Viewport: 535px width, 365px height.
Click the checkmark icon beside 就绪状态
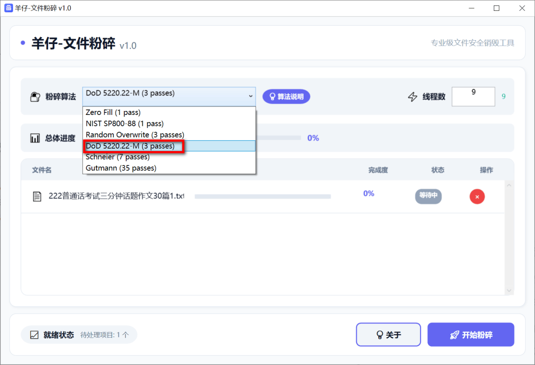coord(34,335)
